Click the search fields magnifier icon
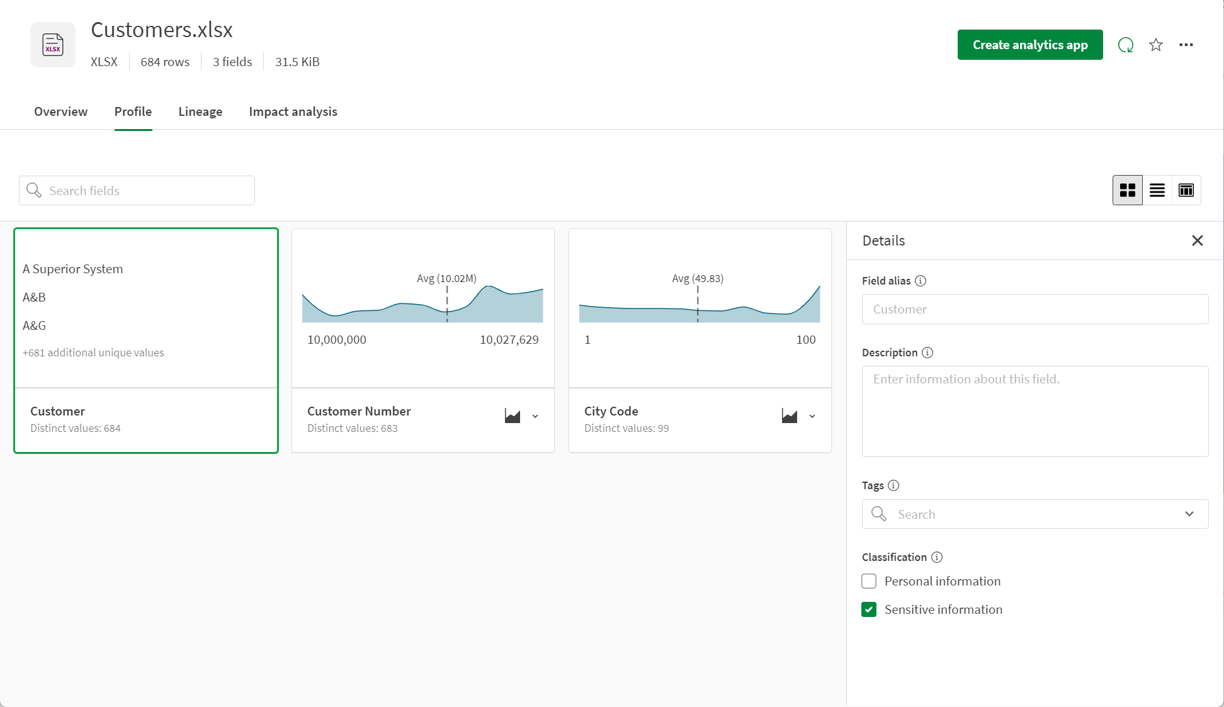 (x=33, y=190)
